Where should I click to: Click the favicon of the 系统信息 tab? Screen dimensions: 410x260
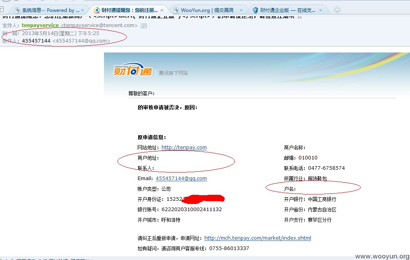point(17,10)
